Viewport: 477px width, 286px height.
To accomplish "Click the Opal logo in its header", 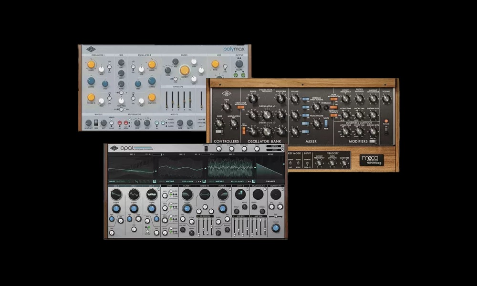I will pos(125,148).
